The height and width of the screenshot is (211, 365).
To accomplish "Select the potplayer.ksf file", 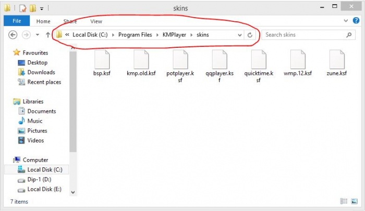I will 180,67.
